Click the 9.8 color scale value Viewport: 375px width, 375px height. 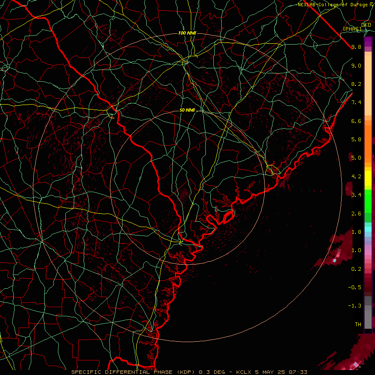356,47
